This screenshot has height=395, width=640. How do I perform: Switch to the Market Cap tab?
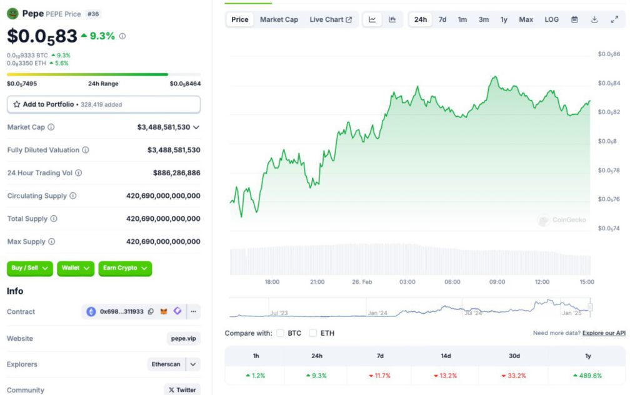[x=279, y=19]
